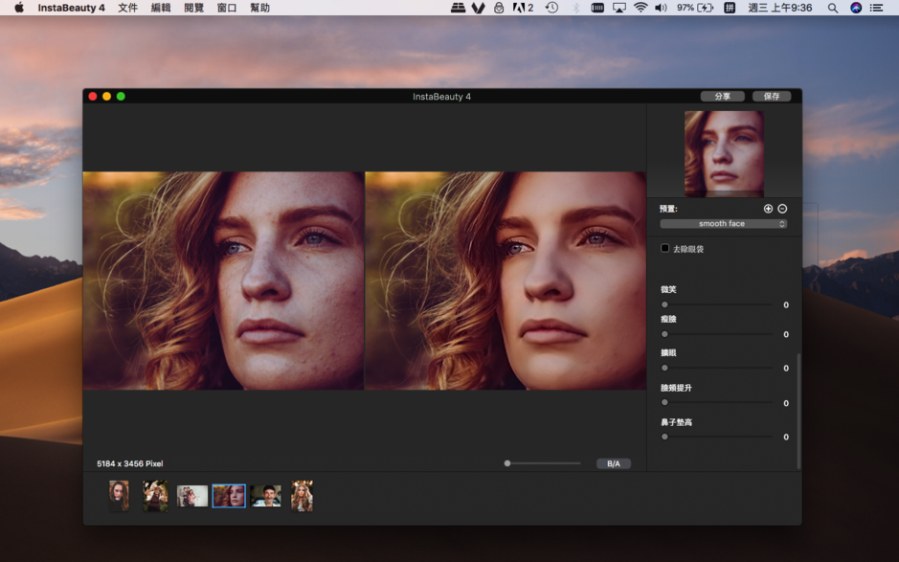The width and height of the screenshot is (899, 562).
Task: Click the volume icon in menu bar
Action: pos(662,10)
